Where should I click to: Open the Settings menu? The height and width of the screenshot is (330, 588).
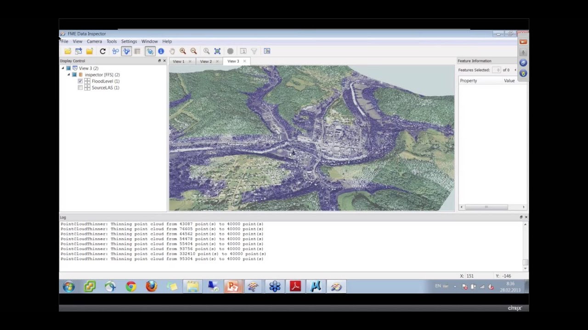pos(129,41)
